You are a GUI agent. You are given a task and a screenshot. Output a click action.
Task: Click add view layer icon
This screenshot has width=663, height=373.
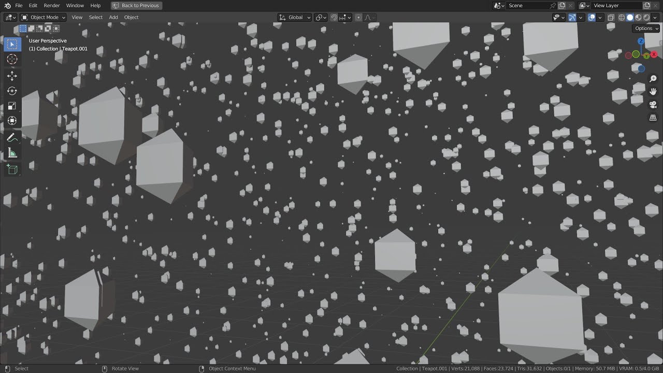647,5
